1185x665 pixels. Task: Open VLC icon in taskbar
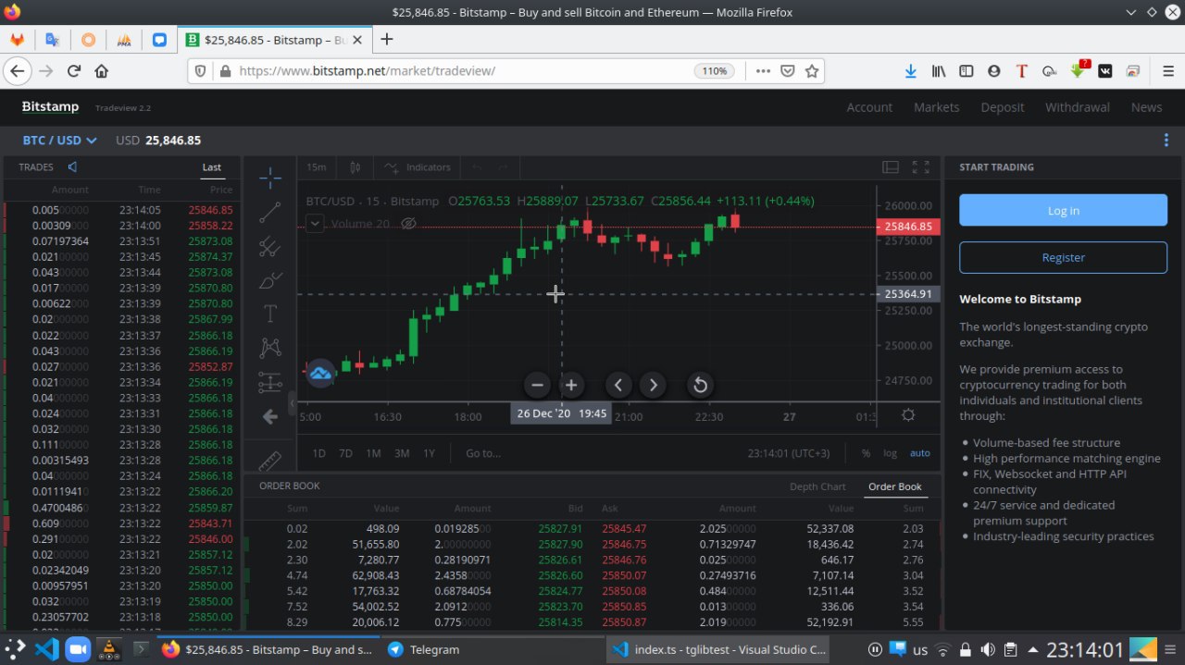point(109,649)
